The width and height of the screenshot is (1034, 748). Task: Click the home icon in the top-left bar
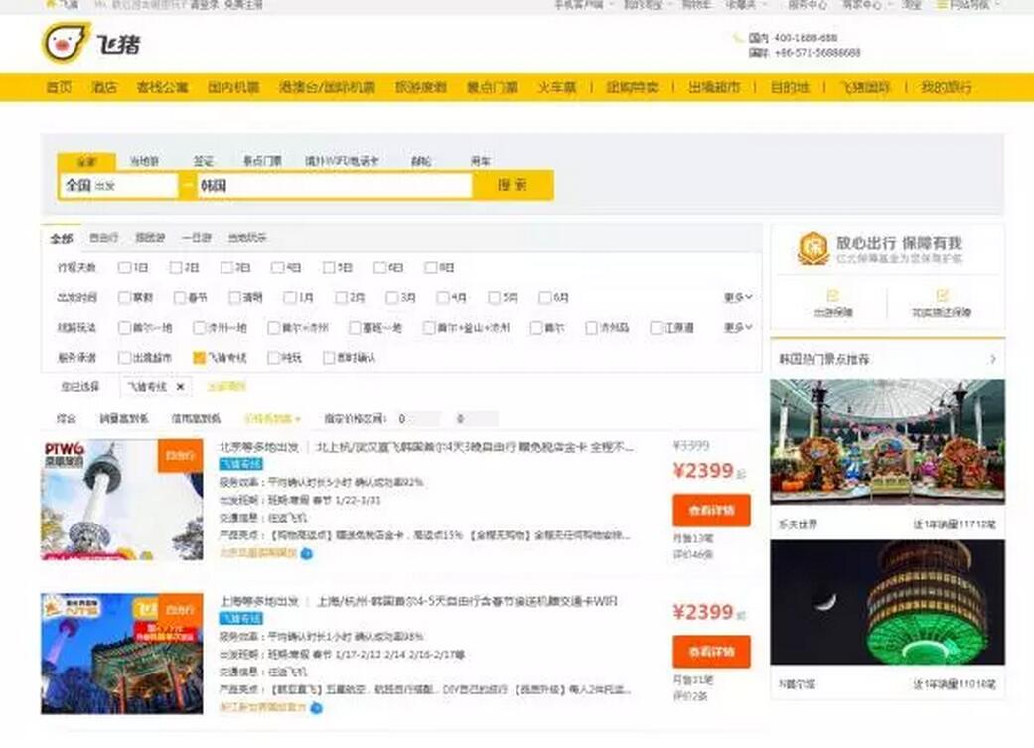(x=50, y=5)
